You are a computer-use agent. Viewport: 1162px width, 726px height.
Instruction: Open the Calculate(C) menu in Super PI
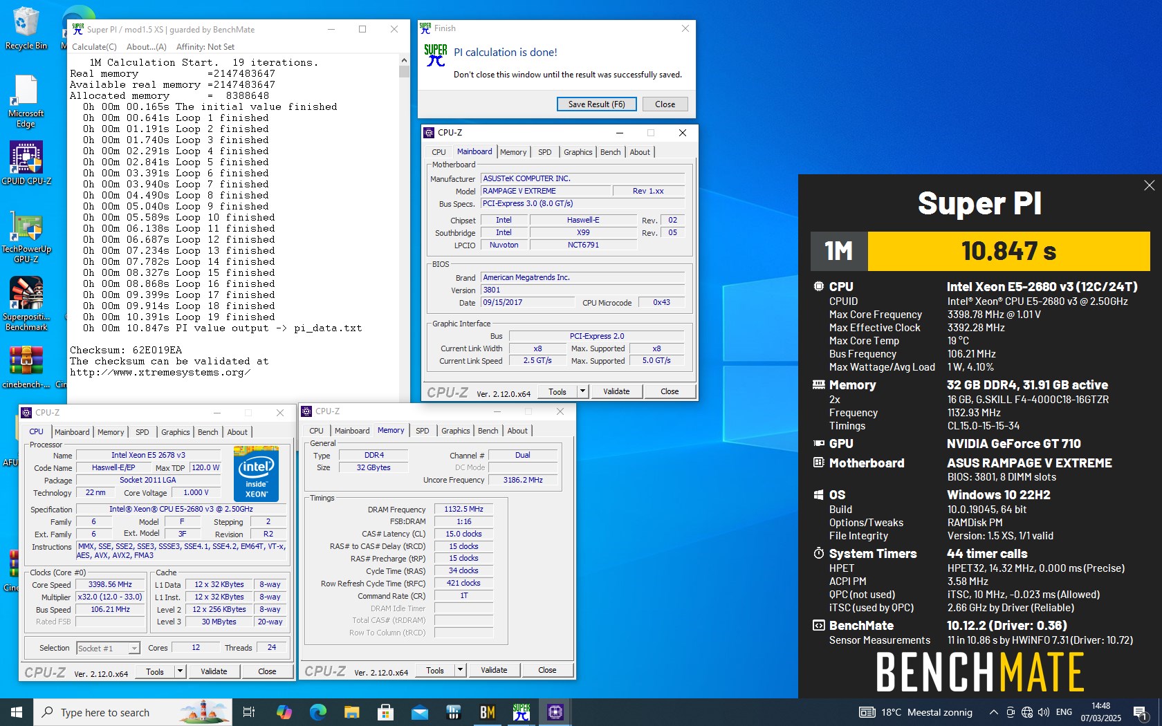coord(94,47)
